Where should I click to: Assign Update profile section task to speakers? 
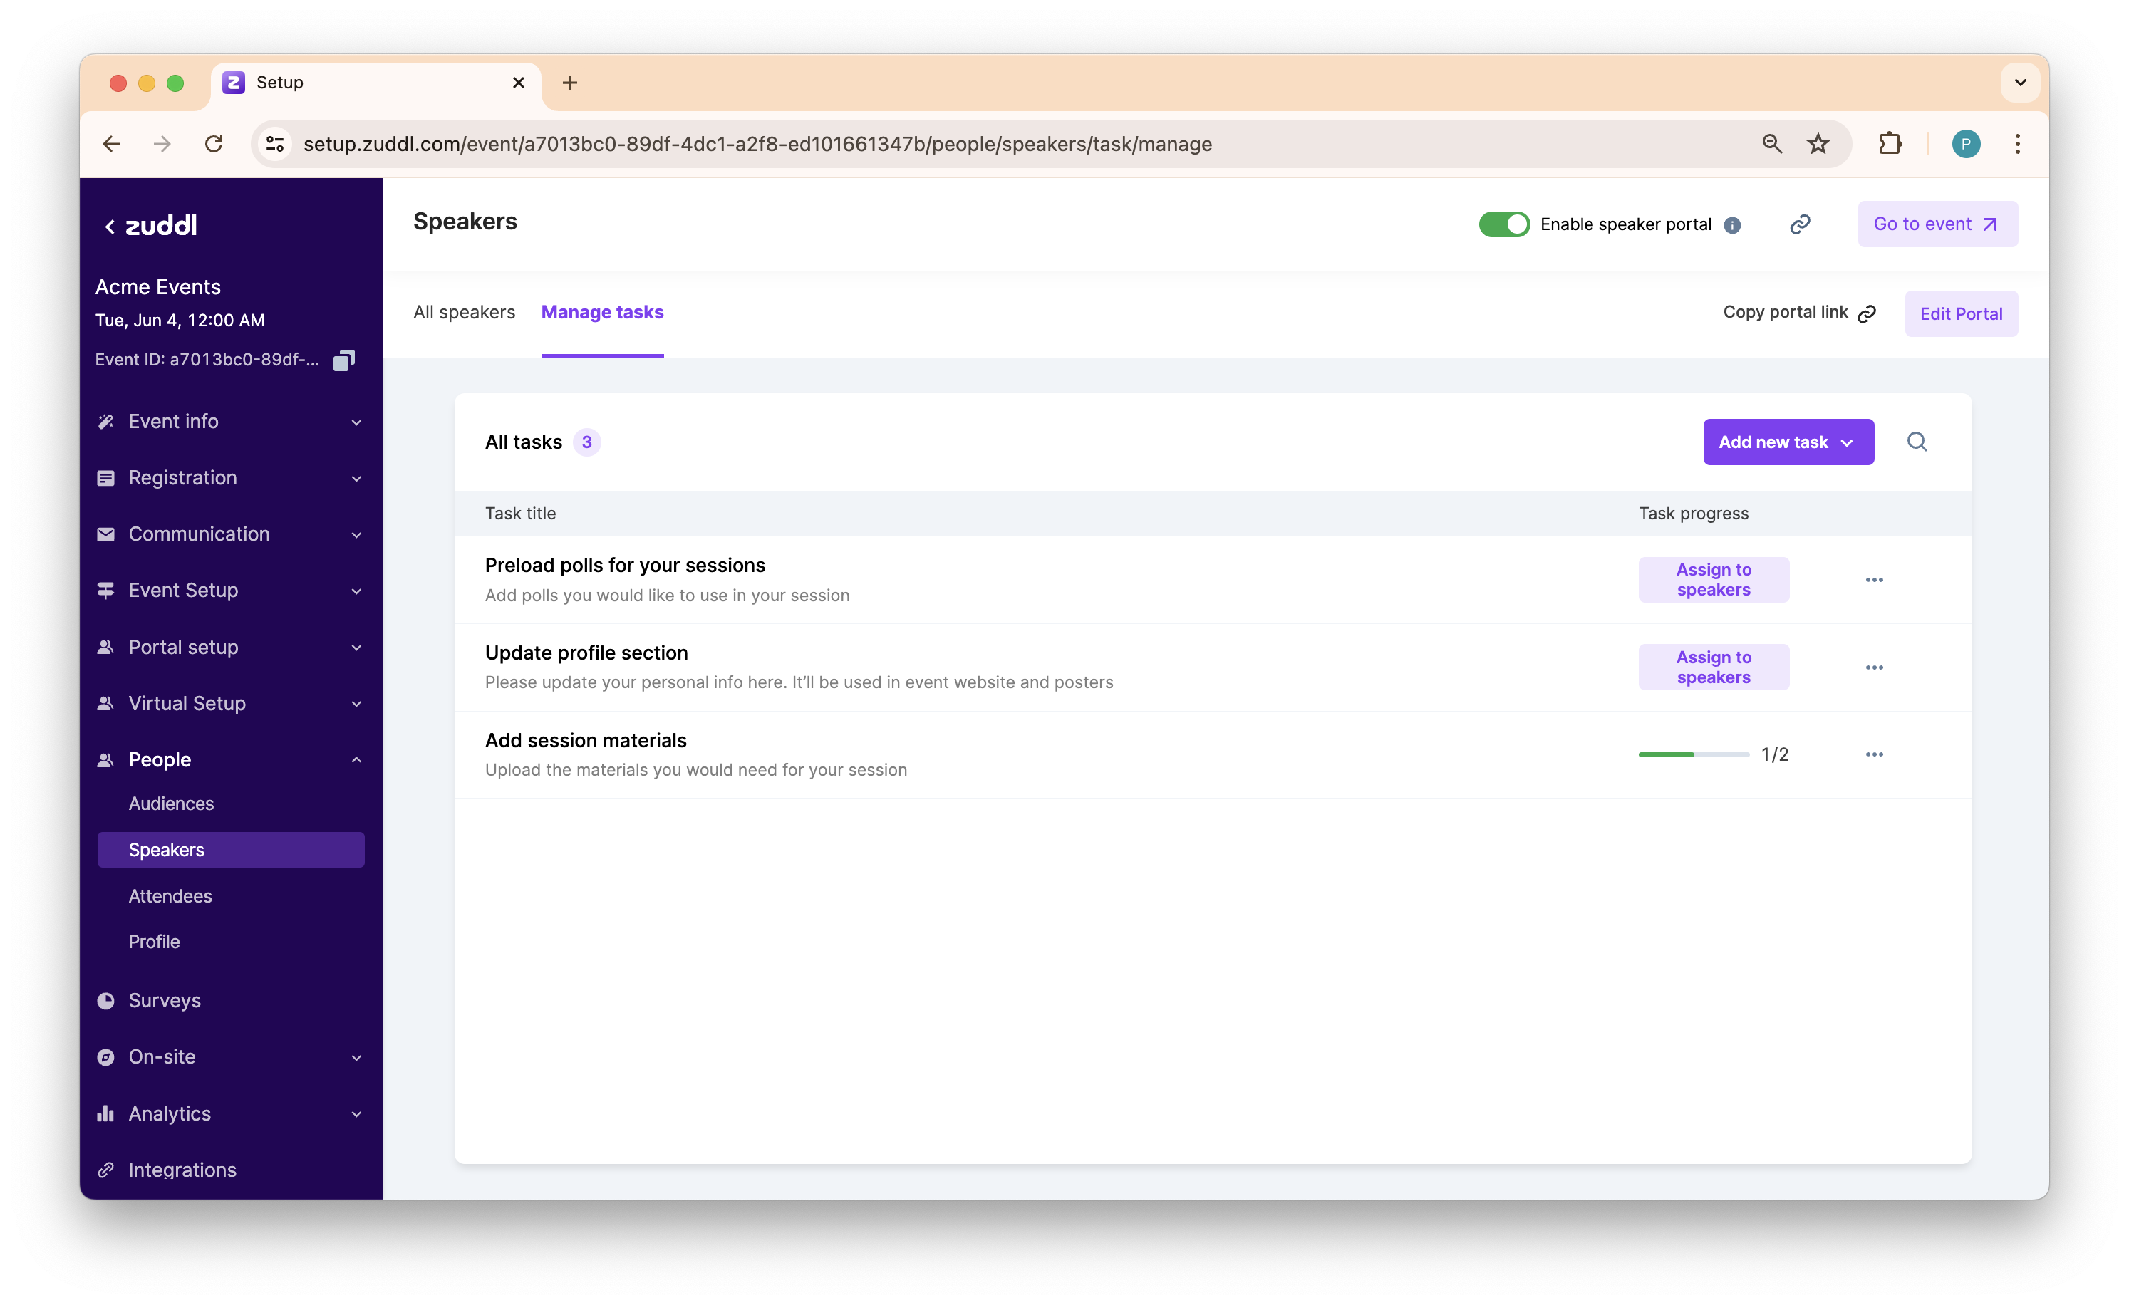[x=1714, y=667]
